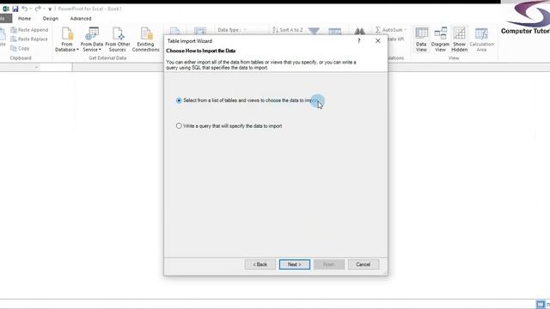Toggle the Calculation Area button
The height and width of the screenshot is (309, 550).
tap(481, 39)
